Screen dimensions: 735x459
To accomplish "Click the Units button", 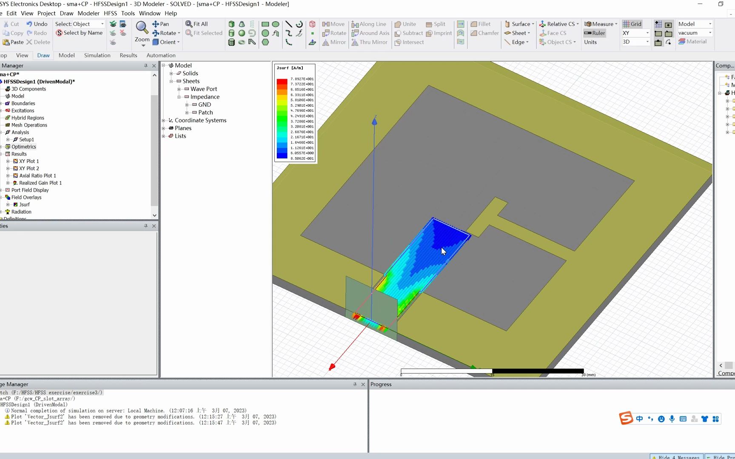I will click(590, 42).
